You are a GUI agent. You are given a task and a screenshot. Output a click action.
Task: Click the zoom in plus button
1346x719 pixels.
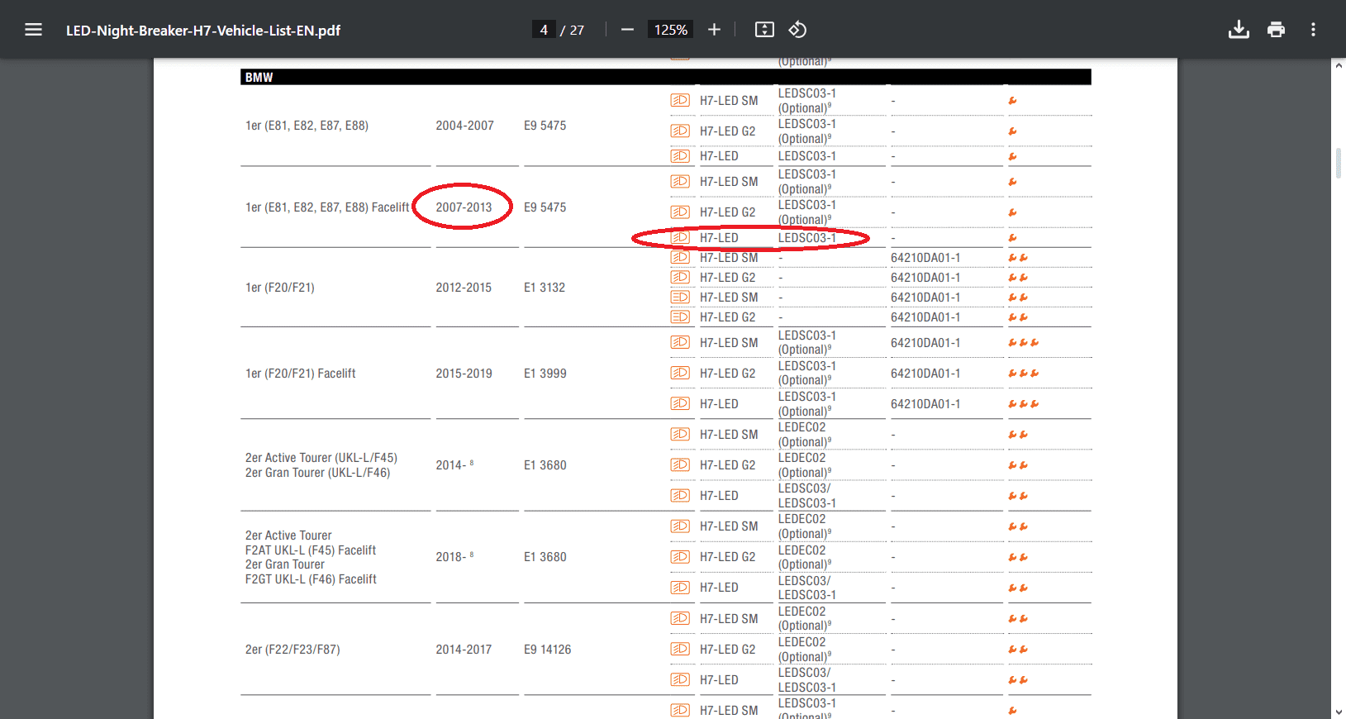[x=714, y=30]
